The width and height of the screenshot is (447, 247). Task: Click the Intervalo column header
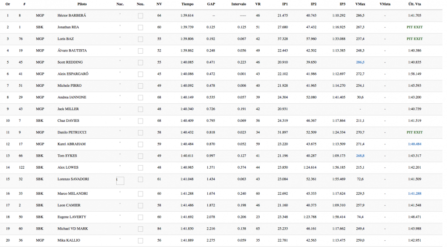point(238,4)
